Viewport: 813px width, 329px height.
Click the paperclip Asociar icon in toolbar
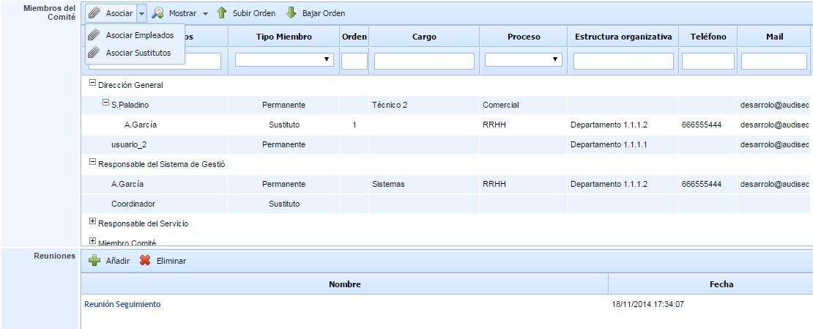pyautogui.click(x=94, y=13)
